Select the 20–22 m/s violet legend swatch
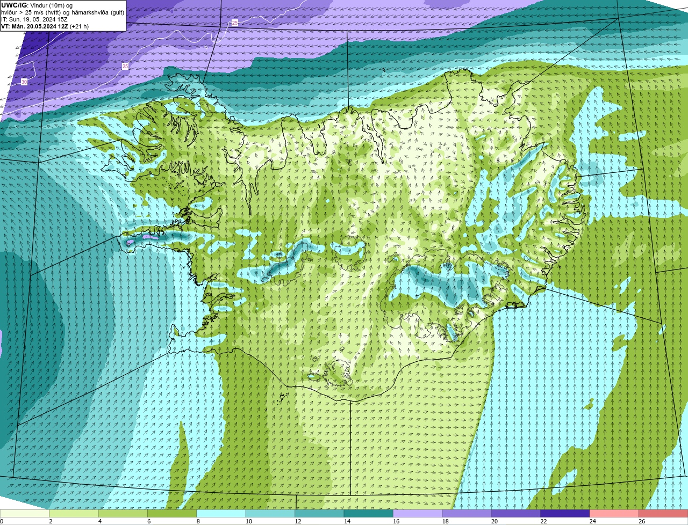The image size is (688, 525). (x=516, y=513)
